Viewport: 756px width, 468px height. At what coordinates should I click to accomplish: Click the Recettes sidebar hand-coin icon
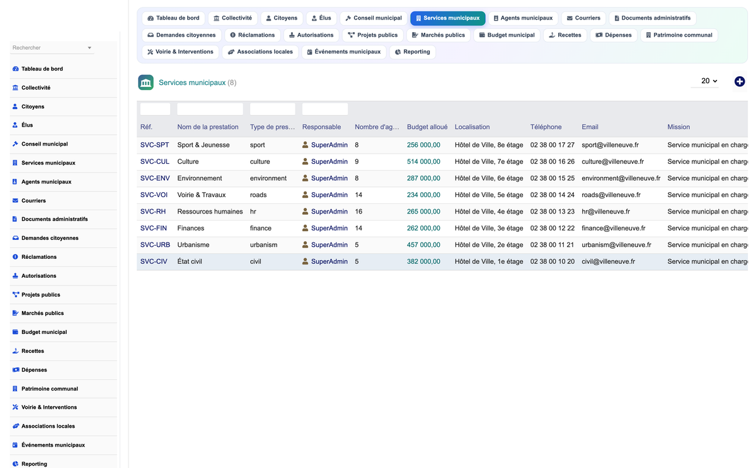point(15,351)
